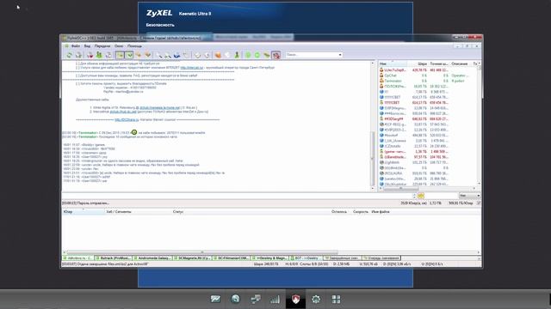Switch to the BOT - ==Destiny tab
Screen dimensions: 551x309
coord(306,257)
